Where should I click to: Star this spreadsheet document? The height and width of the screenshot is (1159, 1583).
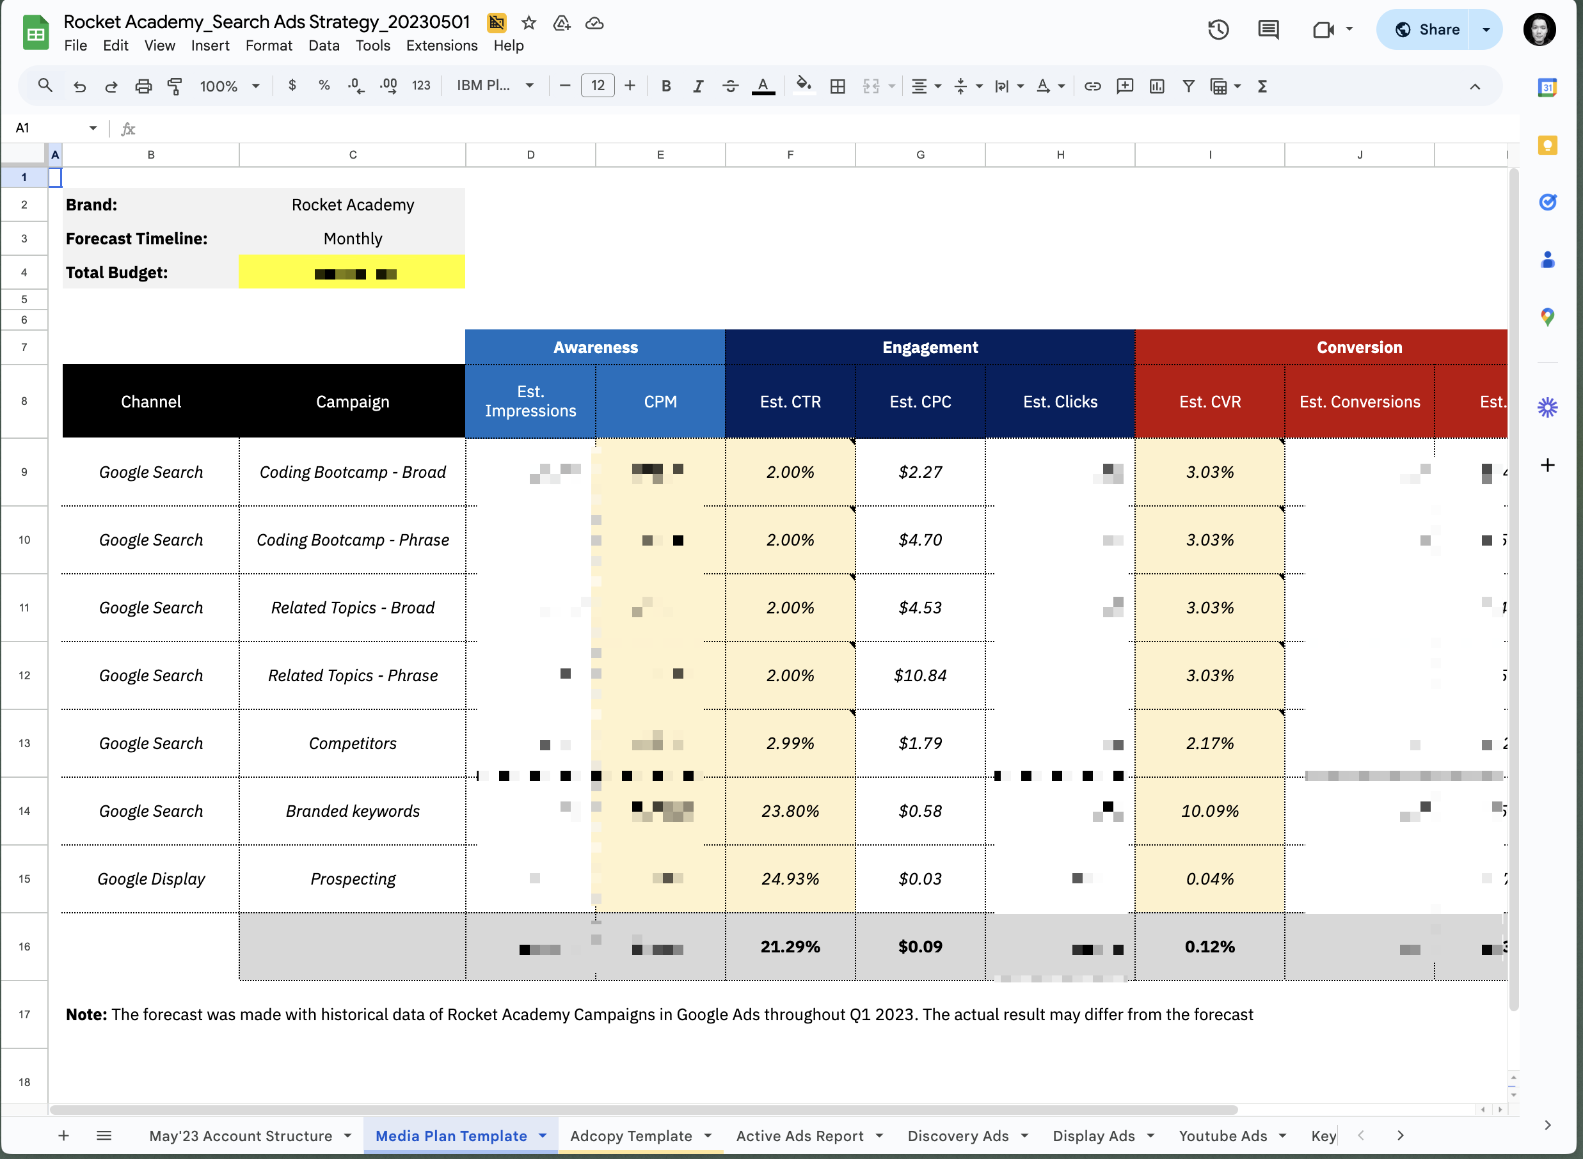[x=529, y=23]
